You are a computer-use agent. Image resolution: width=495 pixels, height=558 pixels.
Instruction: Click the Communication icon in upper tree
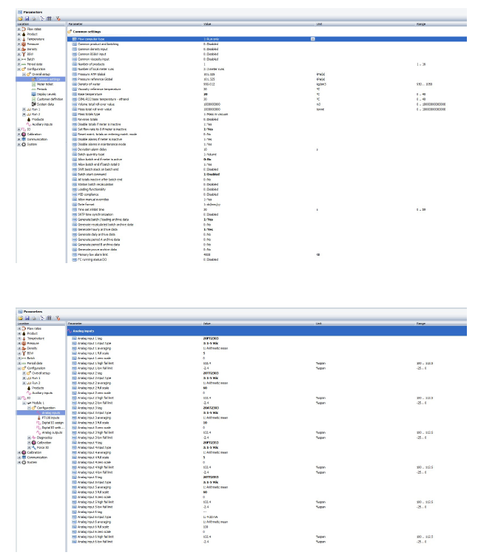[x=24, y=140]
